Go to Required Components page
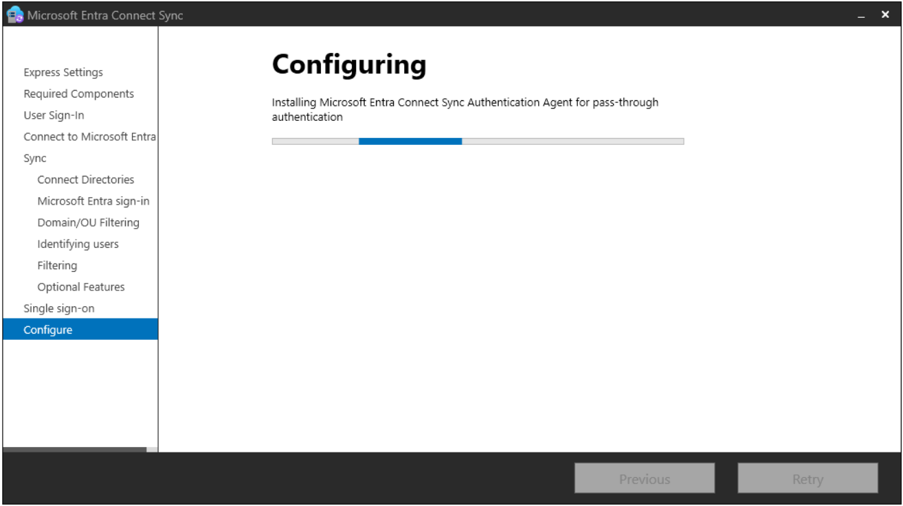The width and height of the screenshot is (903, 506). (x=79, y=93)
